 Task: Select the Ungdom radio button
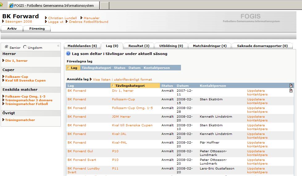click(x=25, y=47)
